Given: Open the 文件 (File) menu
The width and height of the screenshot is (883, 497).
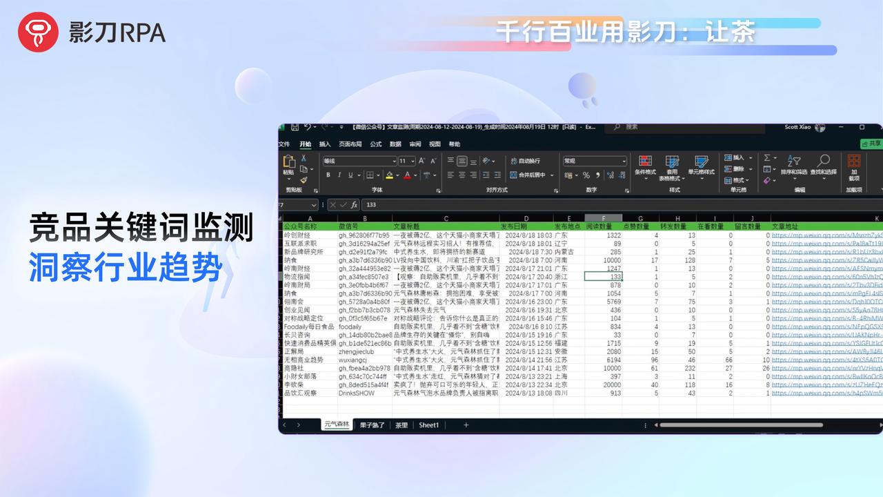Looking at the screenshot, I should pyautogui.click(x=284, y=144).
